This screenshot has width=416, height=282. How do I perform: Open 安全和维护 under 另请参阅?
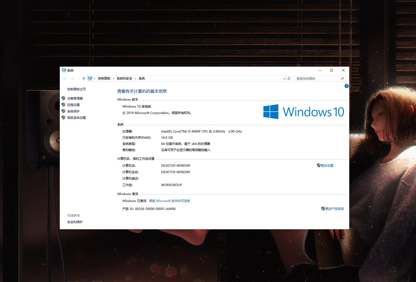(x=75, y=222)
